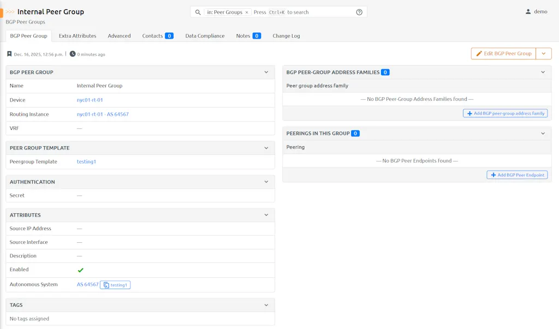Image resolution: width=559 pixels, height=329 pixels.
Task: Collapse the BGP Peer Group panel
Action: [266, 72]
